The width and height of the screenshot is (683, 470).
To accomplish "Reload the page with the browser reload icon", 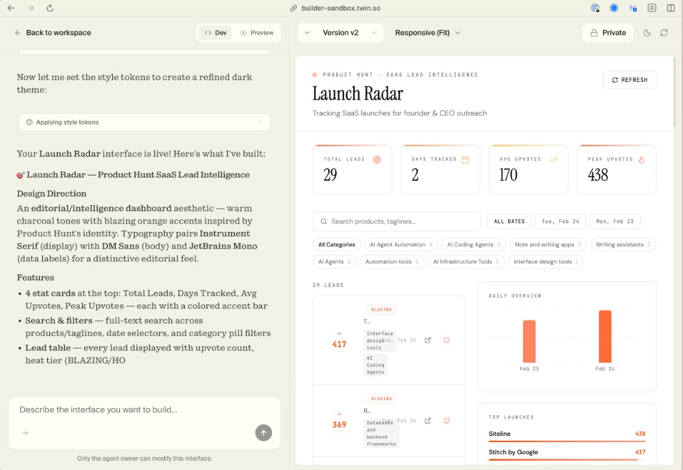I will (50, 8).
